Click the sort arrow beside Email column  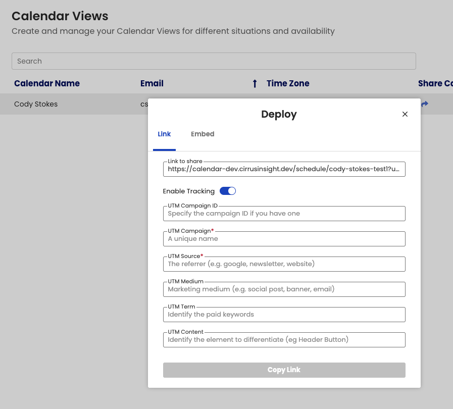255,84
